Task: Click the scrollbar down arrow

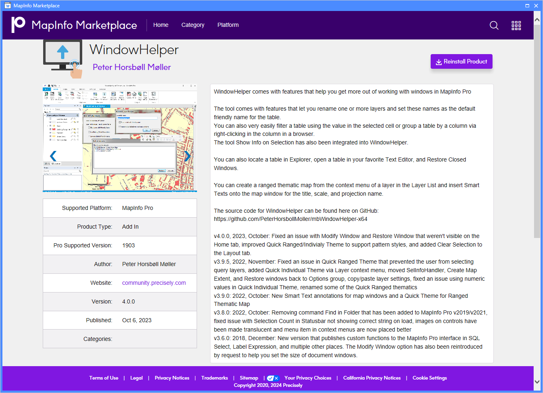Action: point(537,382)
